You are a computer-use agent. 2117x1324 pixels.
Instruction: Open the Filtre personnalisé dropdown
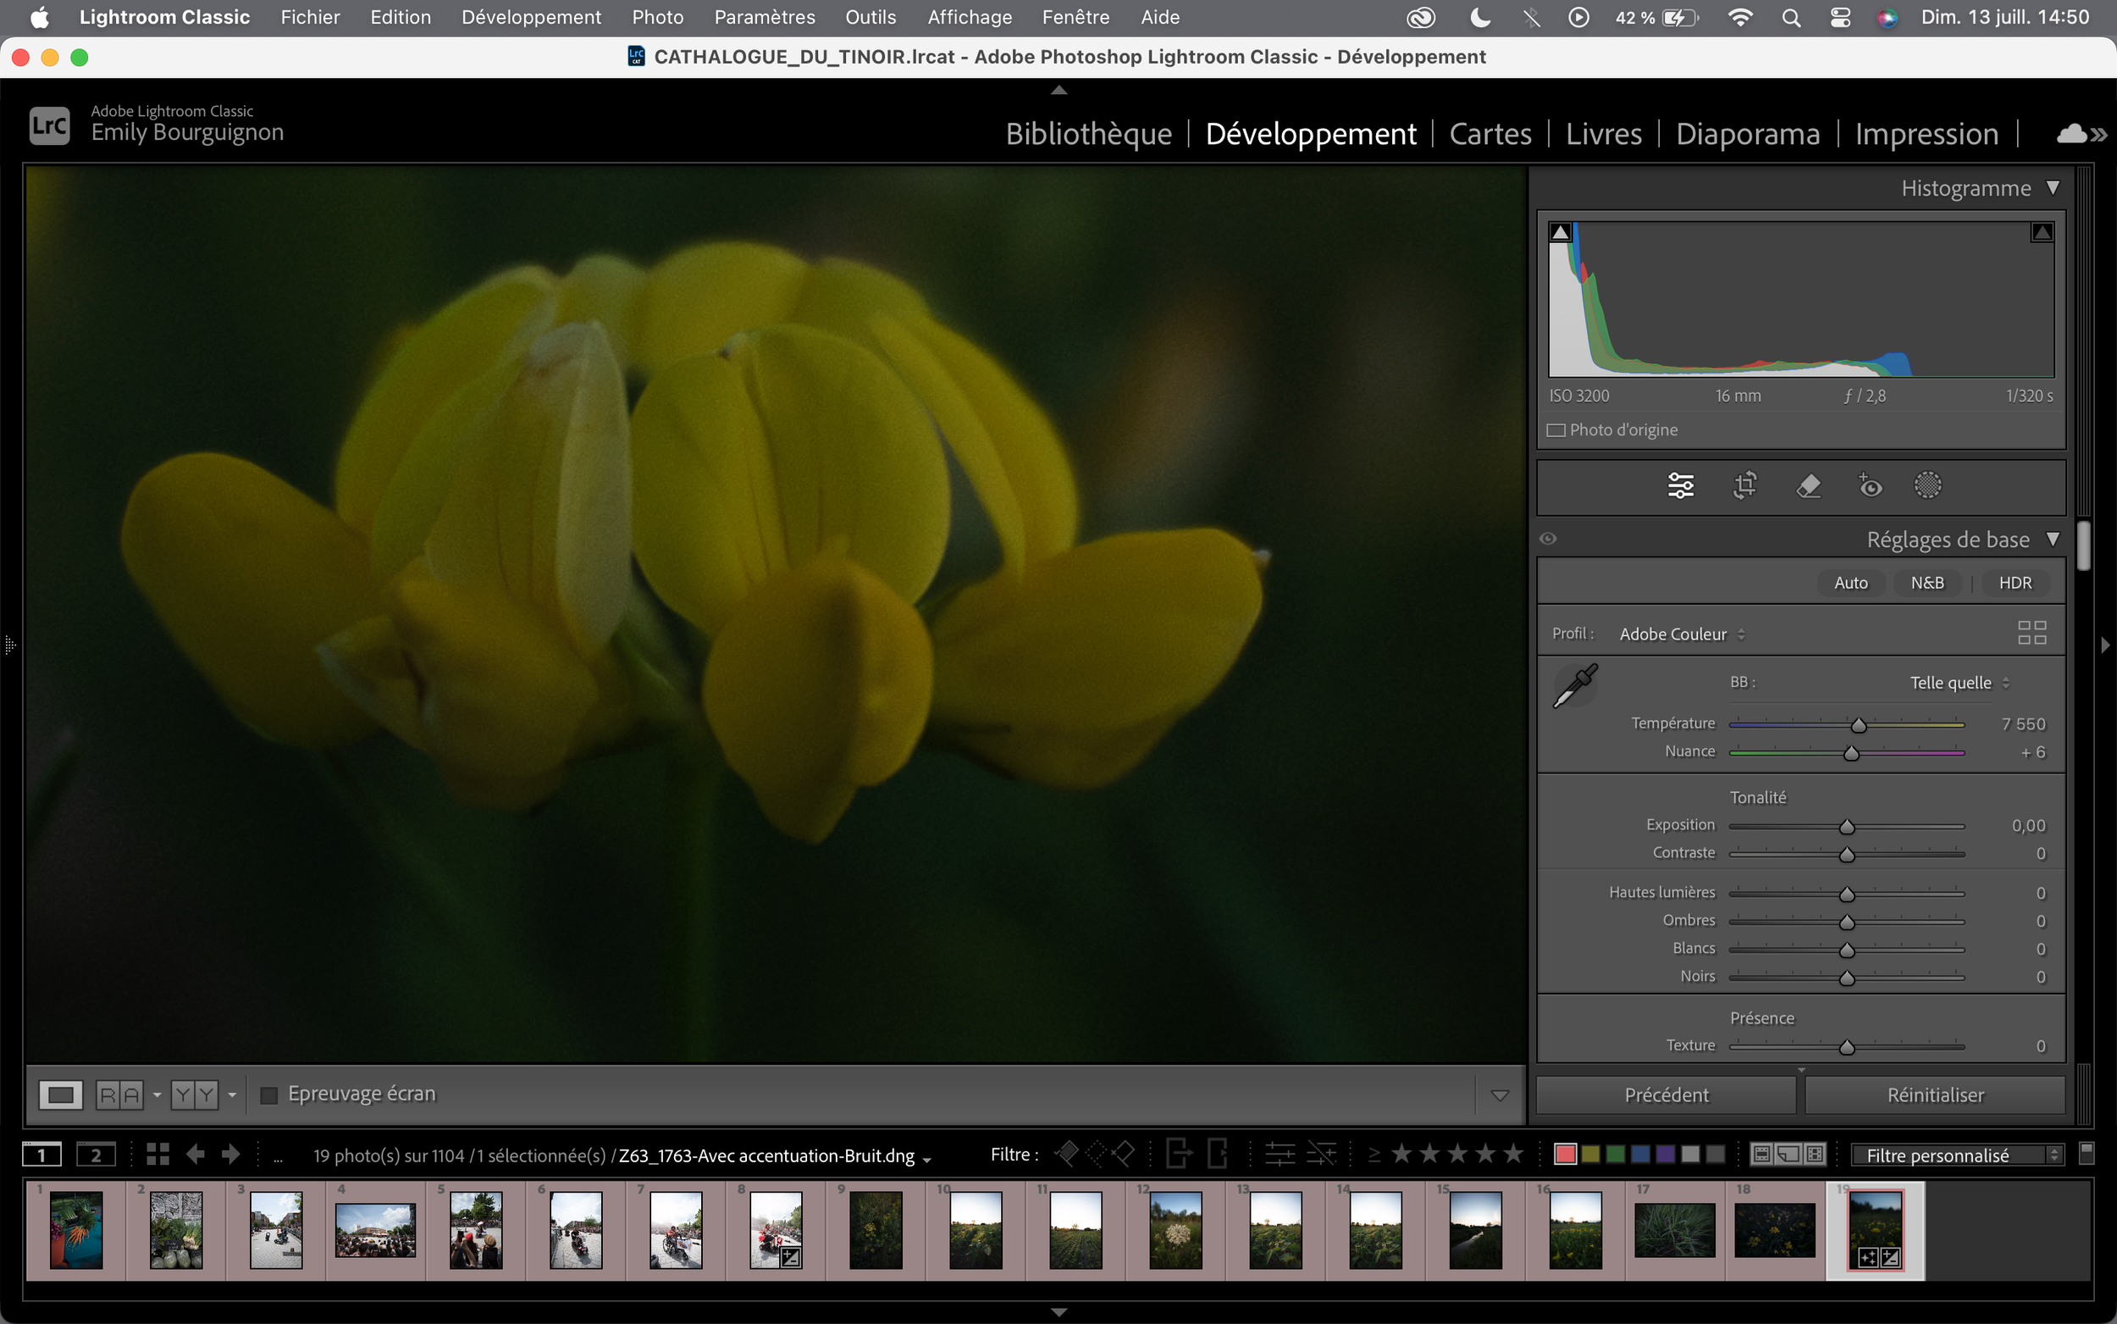pyautogui.click(x=1957, y=1155)
